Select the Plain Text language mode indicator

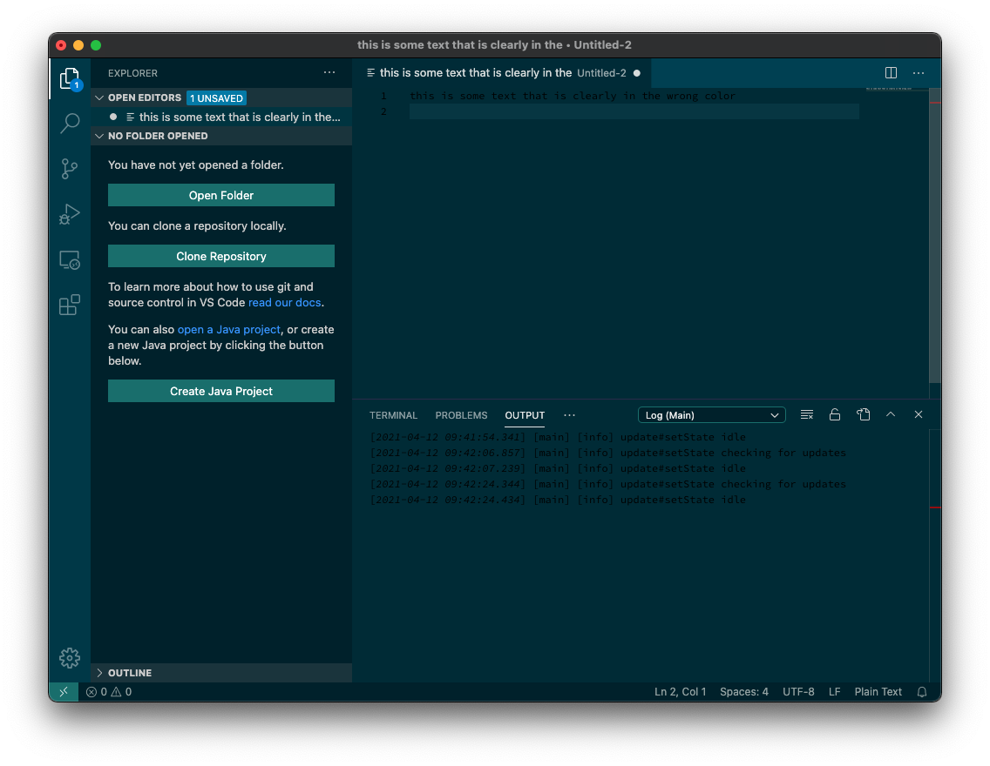(x=878, y=691)
